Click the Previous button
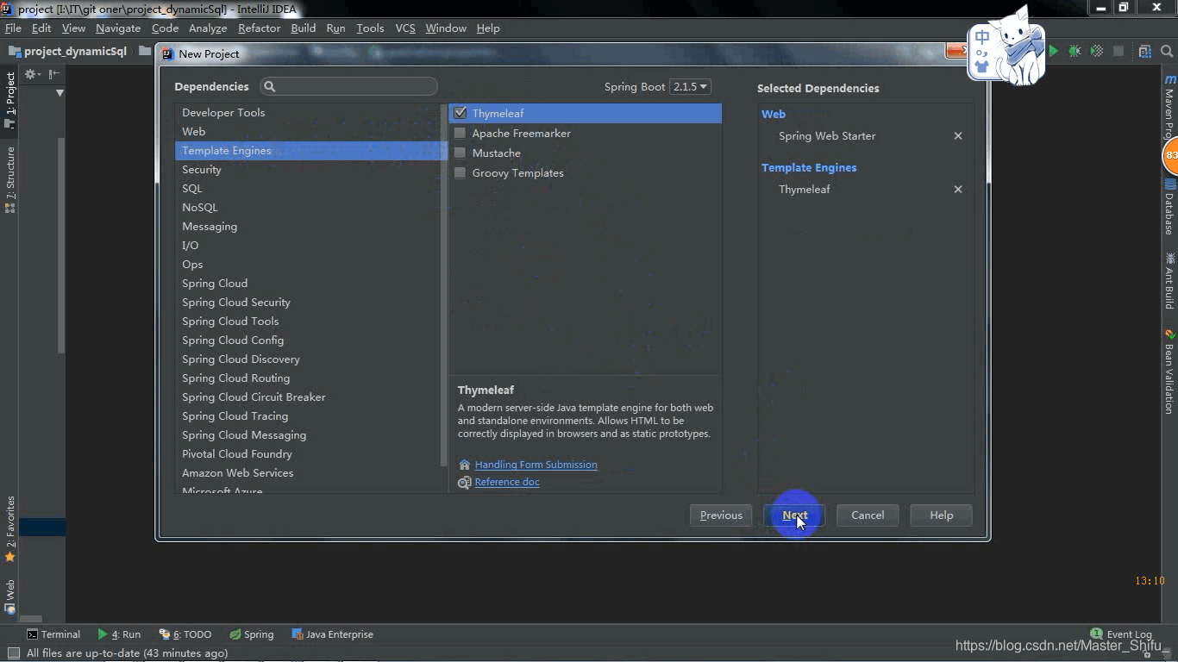This screenshot has height=662, width=1178. tap(721, 515)
